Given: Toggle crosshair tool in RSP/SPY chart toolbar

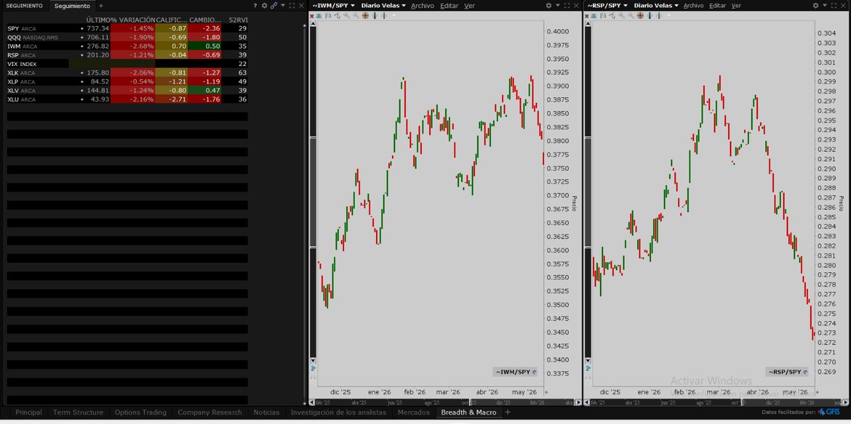Looking at the screenshot, I should 640,15.
